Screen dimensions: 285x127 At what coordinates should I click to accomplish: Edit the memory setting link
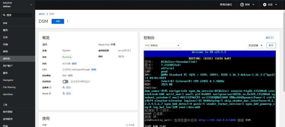tap(74, 63)
